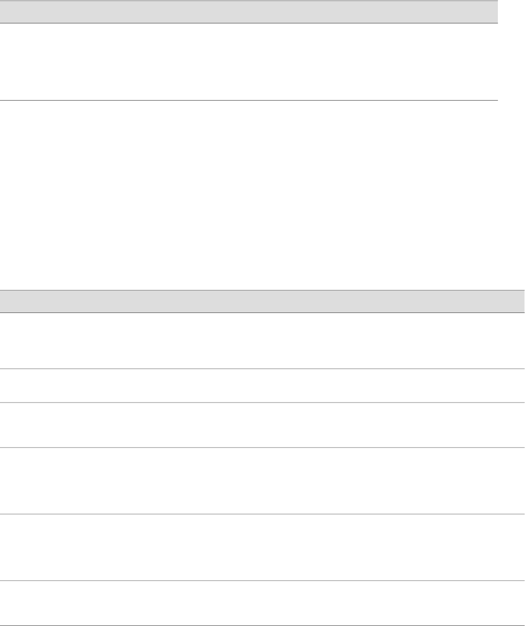Click the line beneath the lower table's header
The width and height of the screenshot is (525, 626).
click(262, 312)
